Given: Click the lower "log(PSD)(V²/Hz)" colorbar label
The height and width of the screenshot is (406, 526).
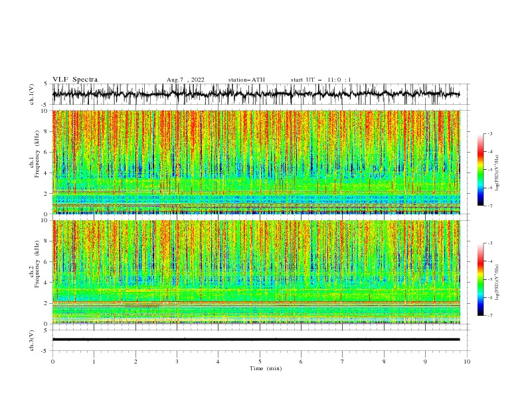Looking at the screenshot, I should tap(497, 283).
